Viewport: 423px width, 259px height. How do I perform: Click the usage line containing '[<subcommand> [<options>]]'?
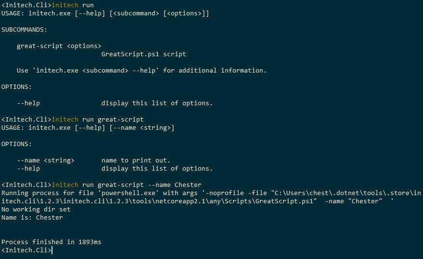pos(105,13)
